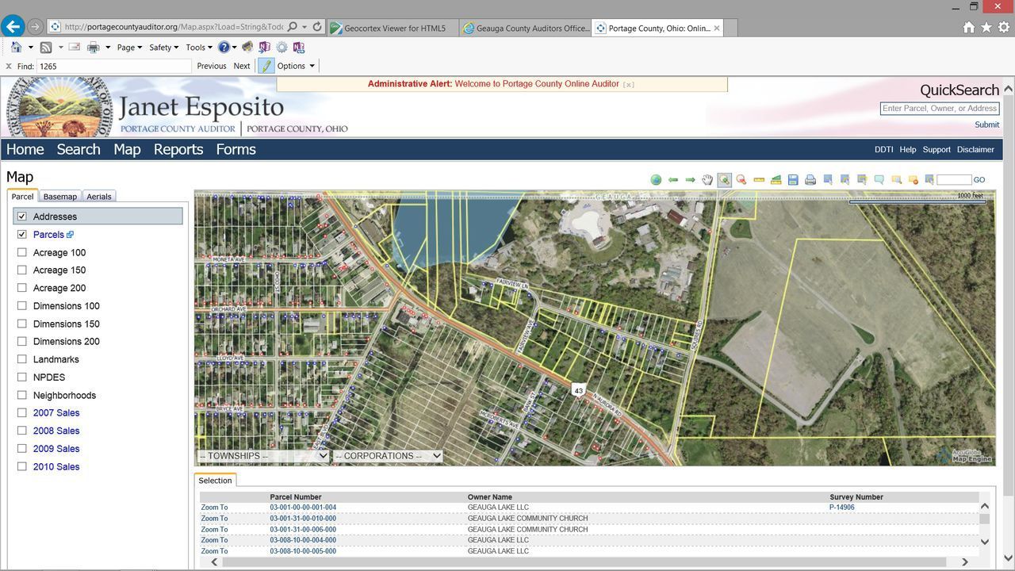Open the Reports navigation menu
1015x571 pixels.
click(178, 149)
